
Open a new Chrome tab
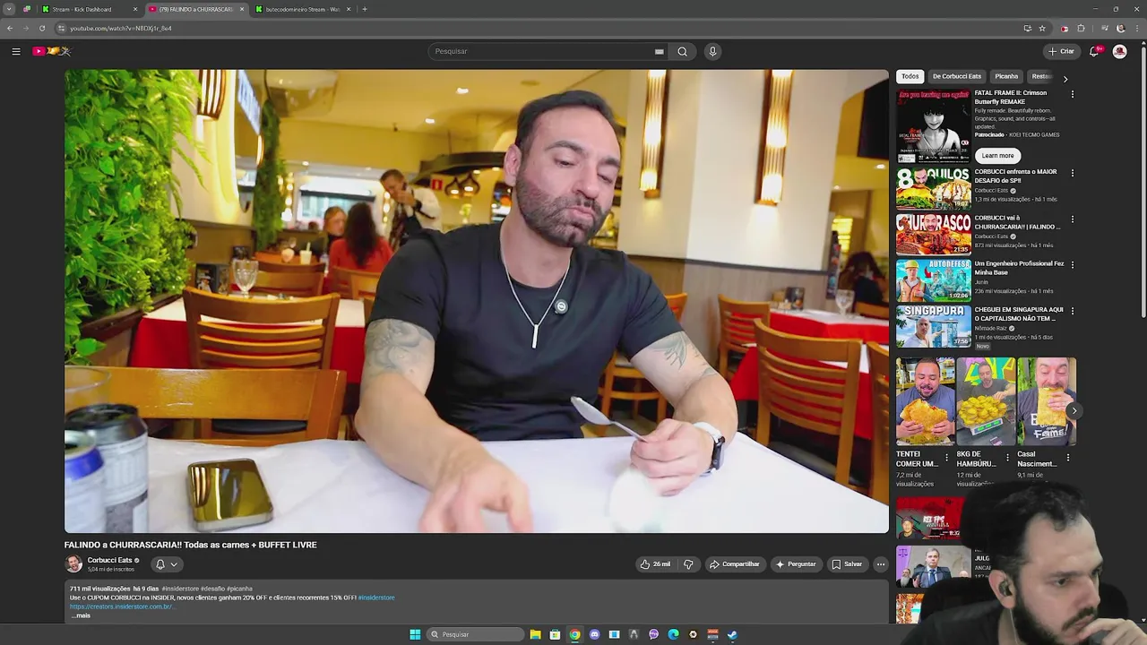364,9
